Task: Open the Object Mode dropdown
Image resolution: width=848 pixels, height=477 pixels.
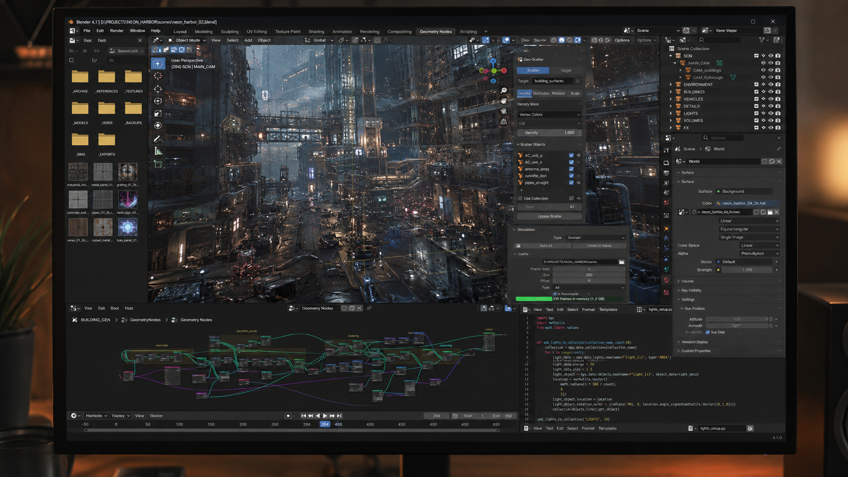Action: click(x=187, y=40)
